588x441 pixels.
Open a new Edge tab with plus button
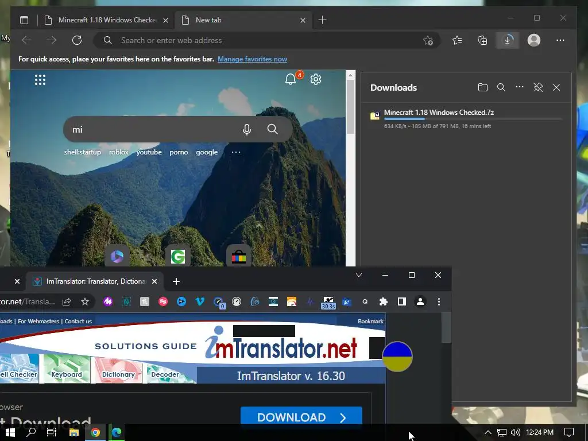(x=322, y=20)
